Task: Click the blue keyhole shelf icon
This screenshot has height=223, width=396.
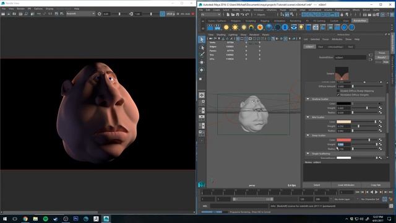Action: (285, 27)
